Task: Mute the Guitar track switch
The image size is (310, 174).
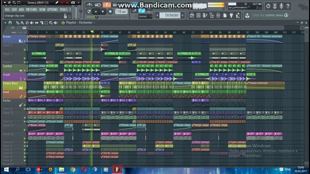Action: click(25, 105)
